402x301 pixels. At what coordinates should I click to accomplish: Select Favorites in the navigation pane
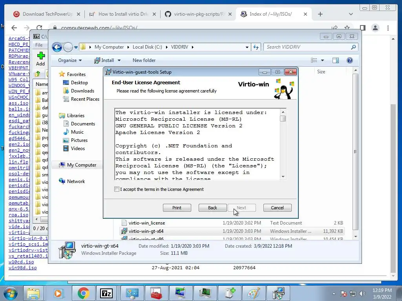(x=76, y=74)
